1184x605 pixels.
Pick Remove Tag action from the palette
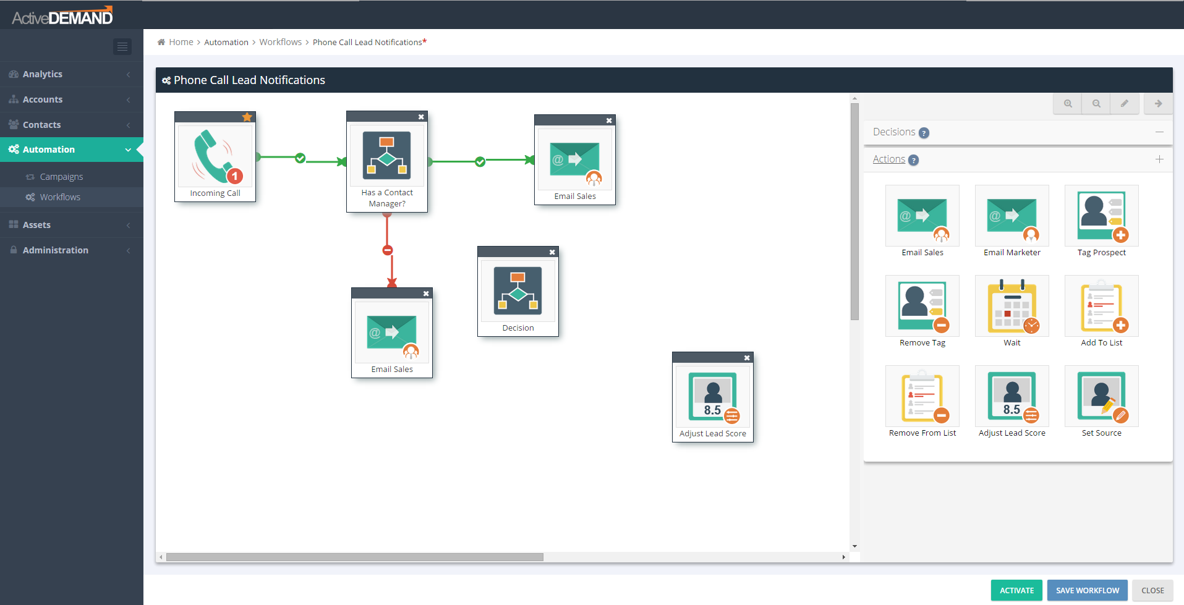[922, 311]
